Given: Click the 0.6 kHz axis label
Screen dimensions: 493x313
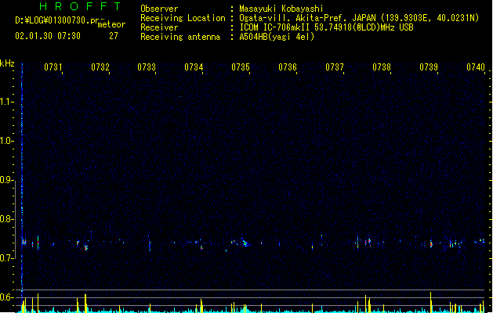Looking at the screenshot, I should click(x=6, y=297).
